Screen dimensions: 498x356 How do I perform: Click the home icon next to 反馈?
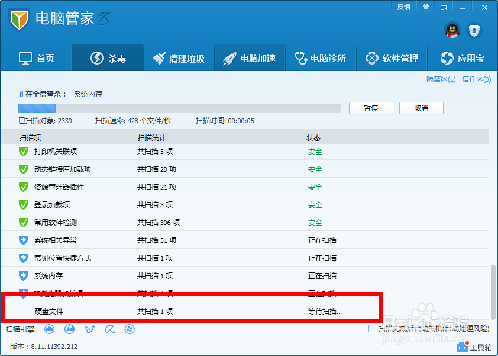click(426, 7)
